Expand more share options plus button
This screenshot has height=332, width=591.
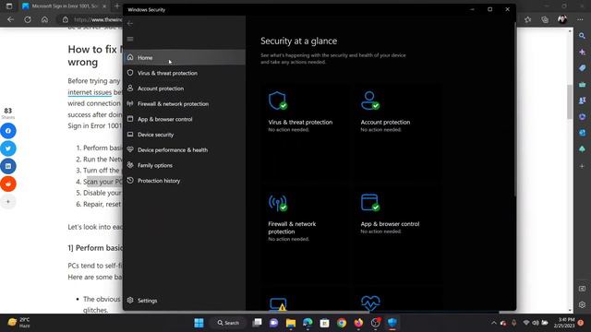pyautogui.click(x=8, y=201)
